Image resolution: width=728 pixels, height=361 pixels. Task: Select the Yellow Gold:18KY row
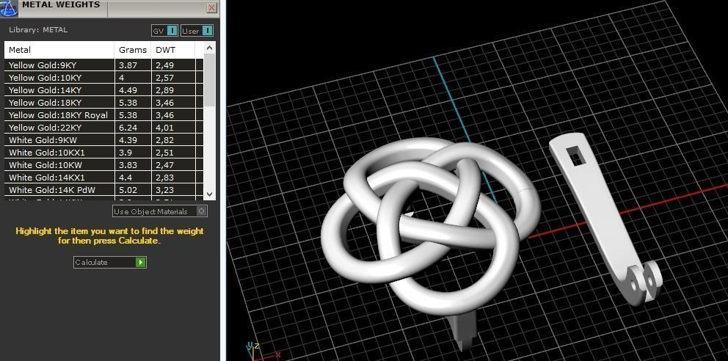pos(104,103)
